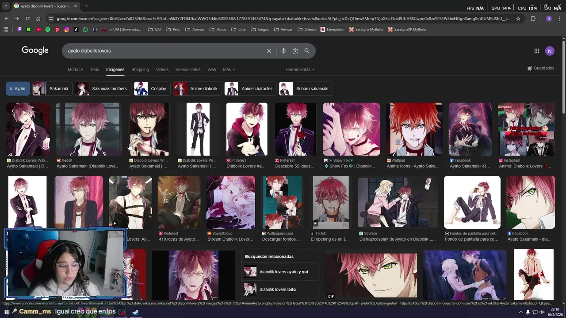Open the apps grid in bookmarks bar
The image size is (566, 318).
coord(6,30)
